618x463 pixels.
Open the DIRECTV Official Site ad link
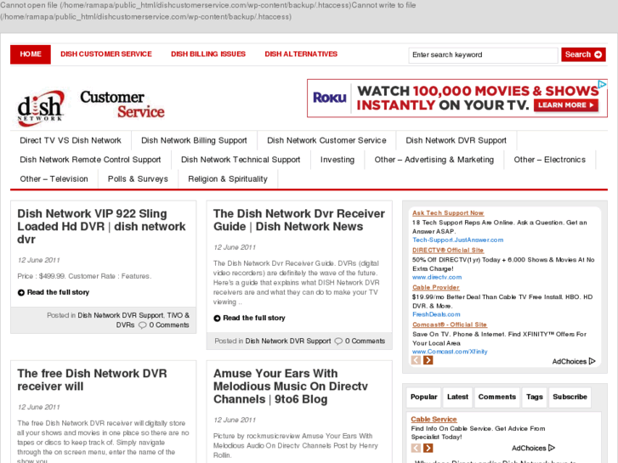[x=448, y=251]
